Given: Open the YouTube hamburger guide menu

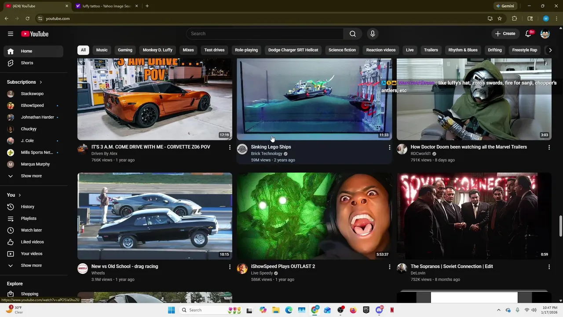Looking at the screenshot, I should click(11, 34).
